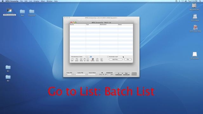Image resolution: width=203 pixels, height=114 pixels.
Task: Click the Task column header
Action: click(x=93, y=24)
